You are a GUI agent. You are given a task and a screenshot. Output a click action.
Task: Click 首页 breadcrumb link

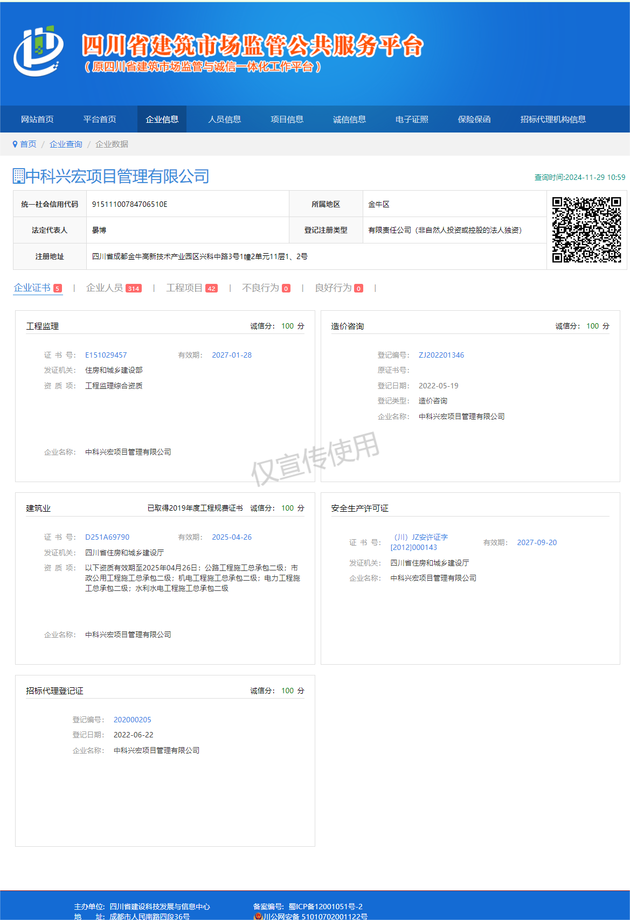tap(28, 144)
